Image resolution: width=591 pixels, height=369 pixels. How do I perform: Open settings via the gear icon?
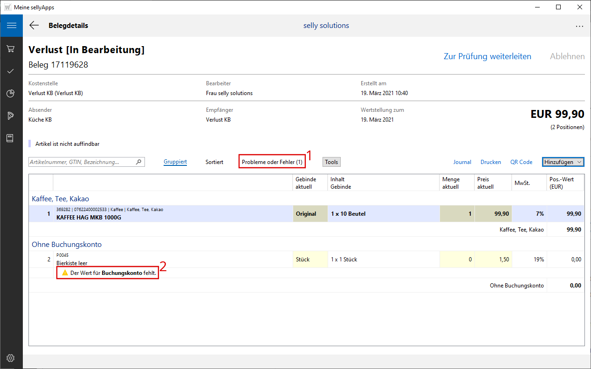(x=11, y=358)
